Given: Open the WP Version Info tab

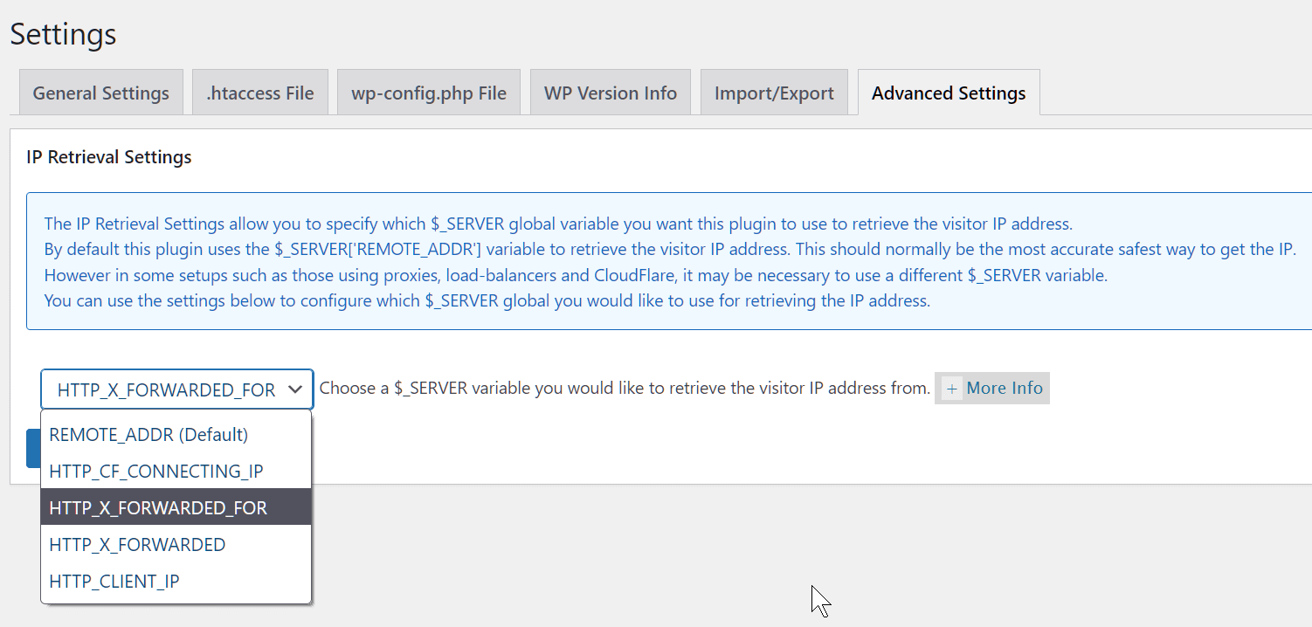Looking at the screenshot, I should (610, 92).
